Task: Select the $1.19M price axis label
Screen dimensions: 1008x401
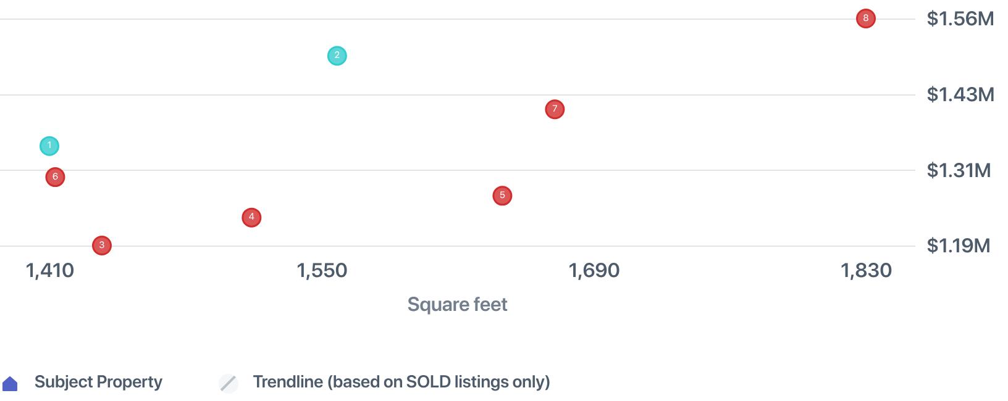Action: click(x=958, y=246)
